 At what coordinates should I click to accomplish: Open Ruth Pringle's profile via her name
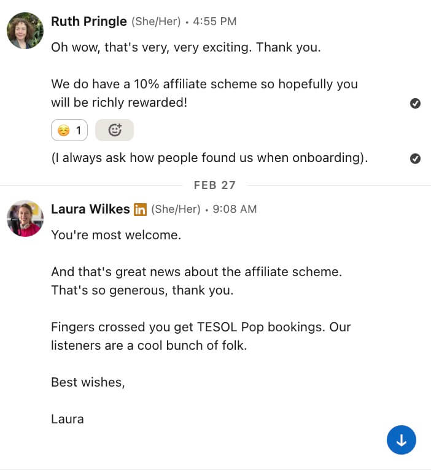[x=88, y=21]
